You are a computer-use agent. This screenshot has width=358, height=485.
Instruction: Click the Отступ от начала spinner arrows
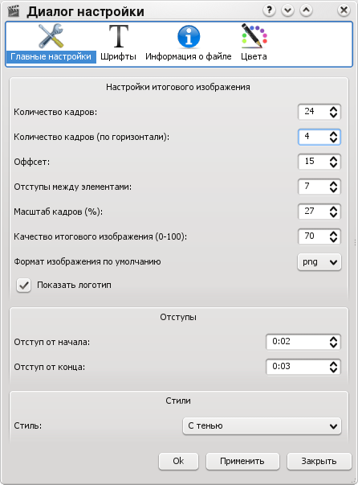pos(333,342)
